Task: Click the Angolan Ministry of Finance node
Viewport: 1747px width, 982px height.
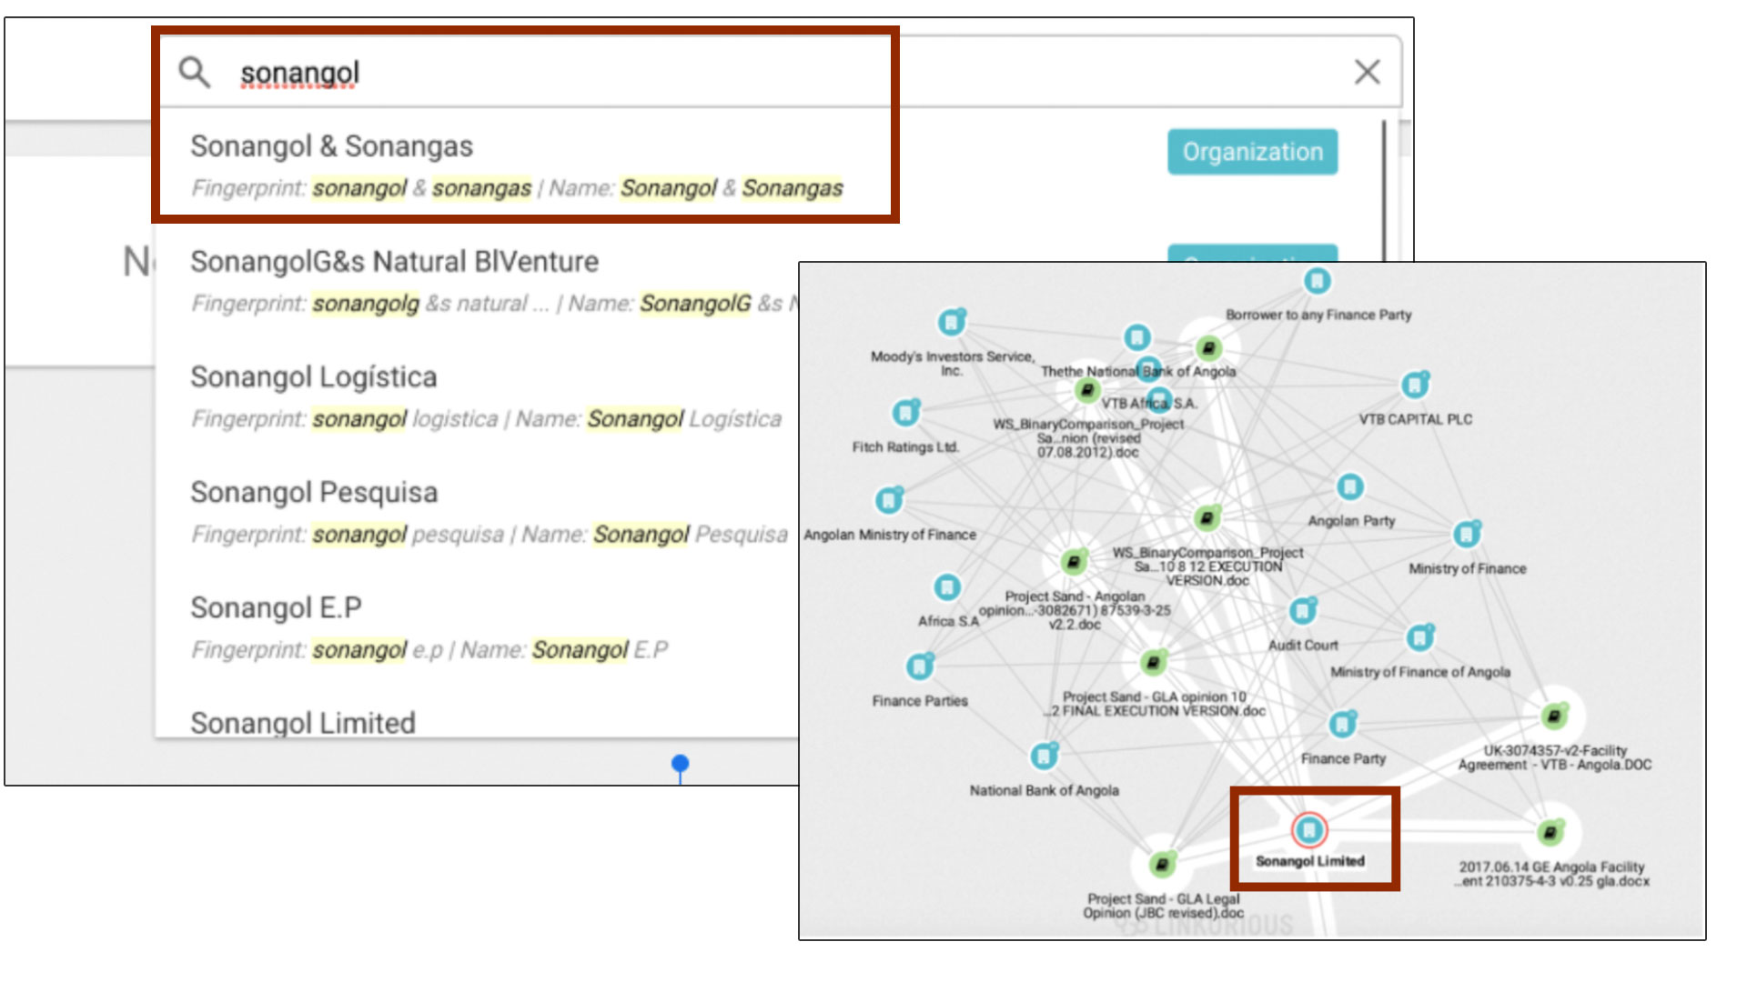Action: click(889, 500)
